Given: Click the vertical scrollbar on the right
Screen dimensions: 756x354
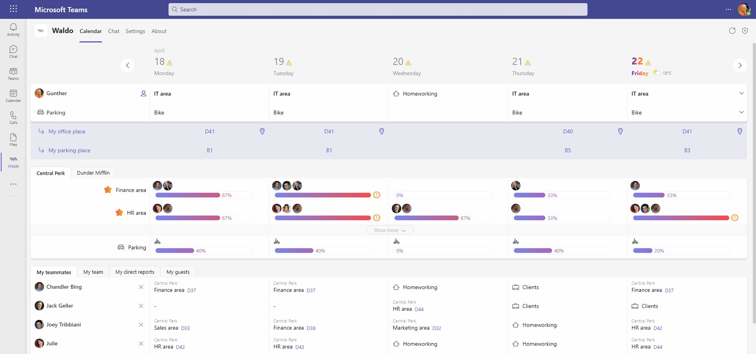Looking at the screenshot, I should [754, 183].
